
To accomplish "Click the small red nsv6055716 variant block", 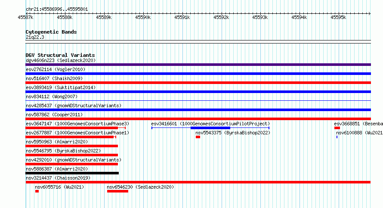I will pos(37,191).
